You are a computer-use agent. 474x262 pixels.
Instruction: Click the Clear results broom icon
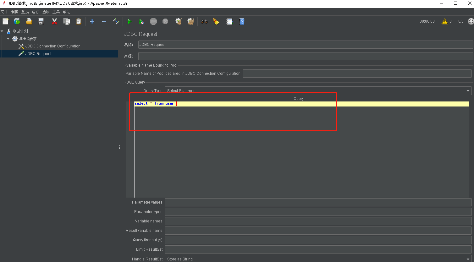179,21
